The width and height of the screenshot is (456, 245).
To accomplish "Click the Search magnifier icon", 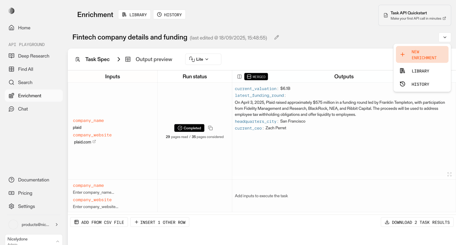I will coord(11,82).
